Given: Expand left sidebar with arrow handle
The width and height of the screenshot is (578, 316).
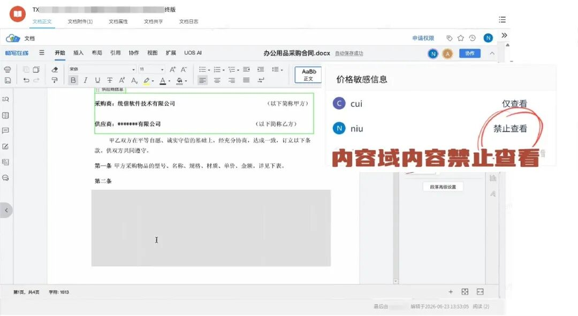Looking at the screenshot, I should click(x=6, y=210).
